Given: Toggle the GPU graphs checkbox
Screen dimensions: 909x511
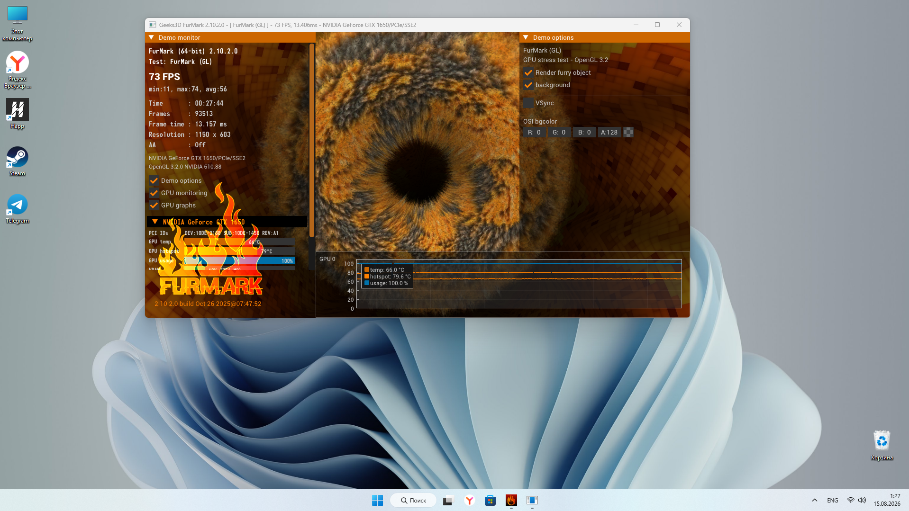Looking at the screenshot, I should (x=154, y=205).
